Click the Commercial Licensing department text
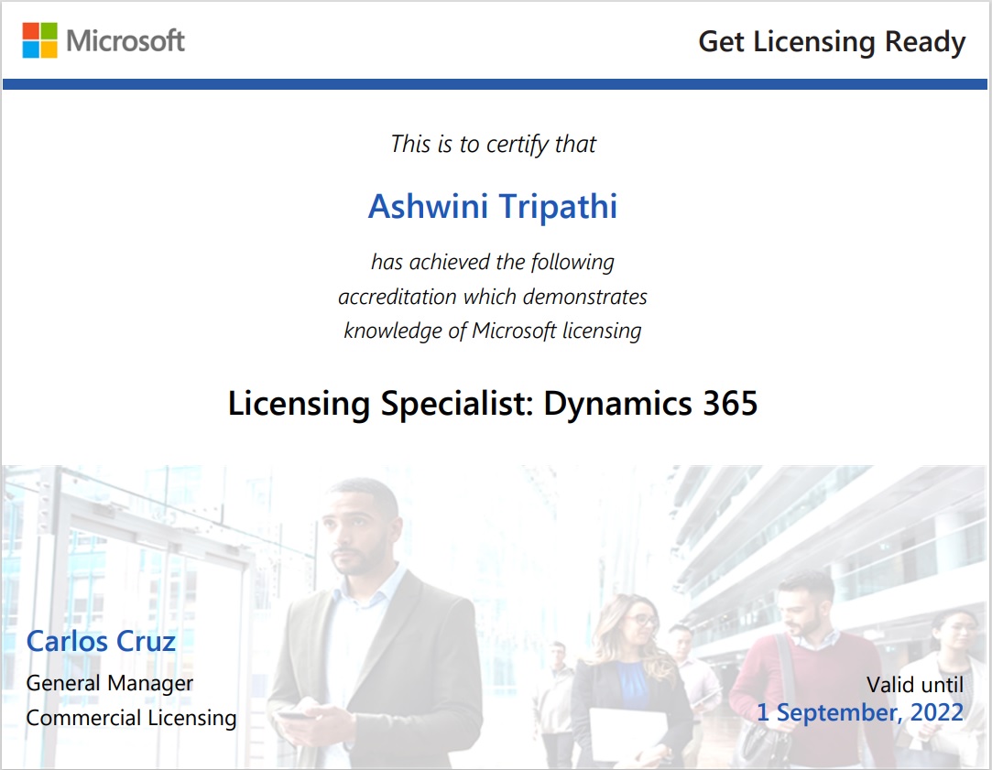This screenshot has width=992, height=770. [x=131, y=718]
